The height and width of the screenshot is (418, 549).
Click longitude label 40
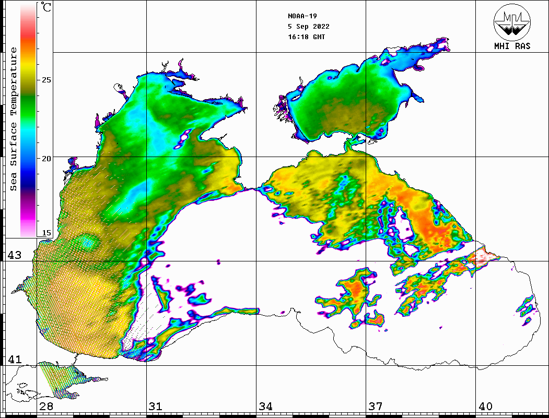click(x=485, y=407)
